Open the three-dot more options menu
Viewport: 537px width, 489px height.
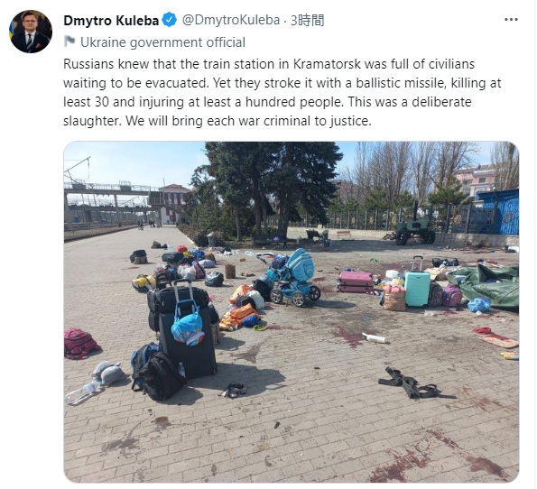click(x=511, y=20)
